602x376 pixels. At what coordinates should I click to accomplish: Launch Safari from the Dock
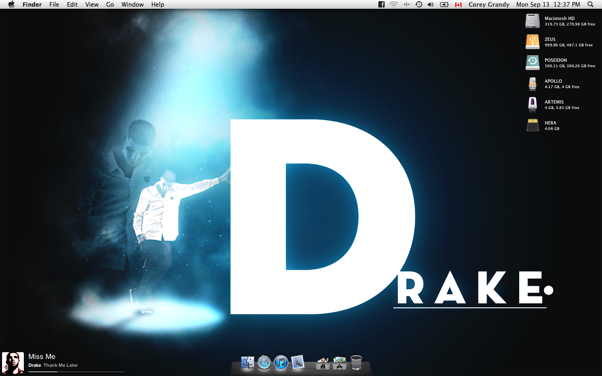[x=264, y=362]
